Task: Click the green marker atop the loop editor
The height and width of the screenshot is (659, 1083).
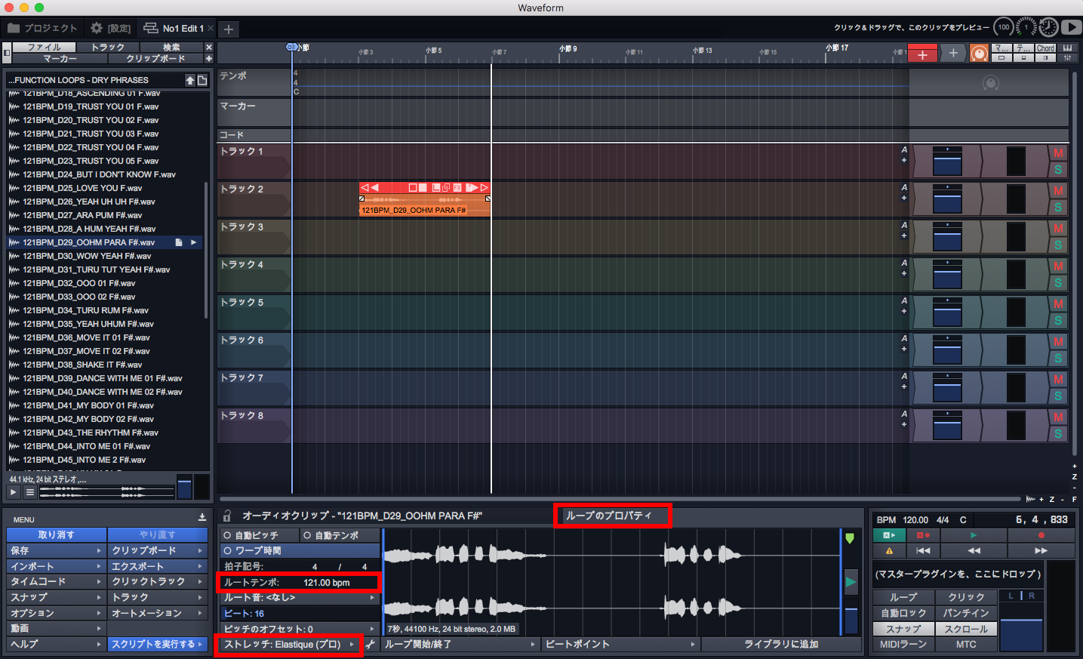Action: (x=850, y=538)
